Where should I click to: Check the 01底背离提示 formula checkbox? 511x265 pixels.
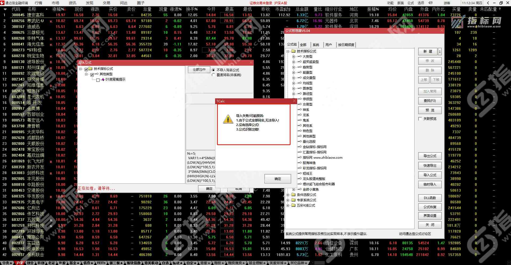(98, 80)
